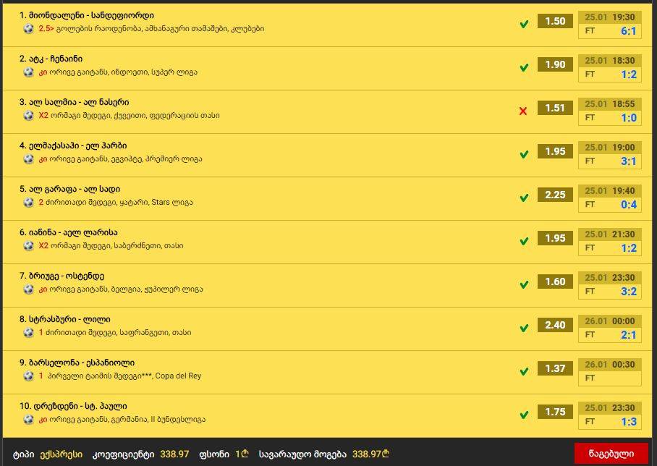Click match title მიონდალენი - სანდეფიორდი
The image size is (657, 466).
[91, 15]
